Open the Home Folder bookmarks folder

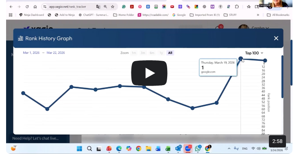pos(124,15)
